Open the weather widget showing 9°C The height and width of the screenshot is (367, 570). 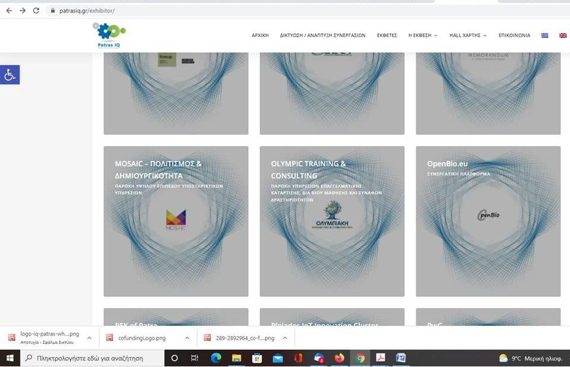tap(531, 358)
